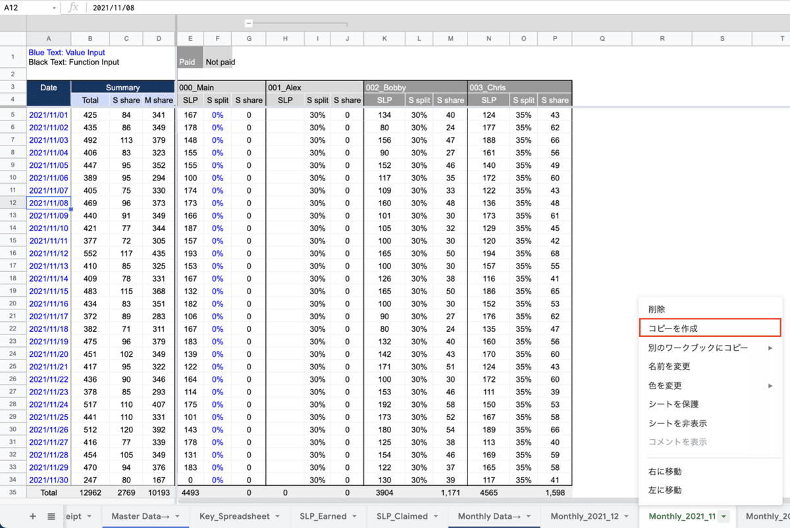The image size is (790, 528).
Task: Open SLP_Claimed tab dropdown arrow
Action: 436,517
